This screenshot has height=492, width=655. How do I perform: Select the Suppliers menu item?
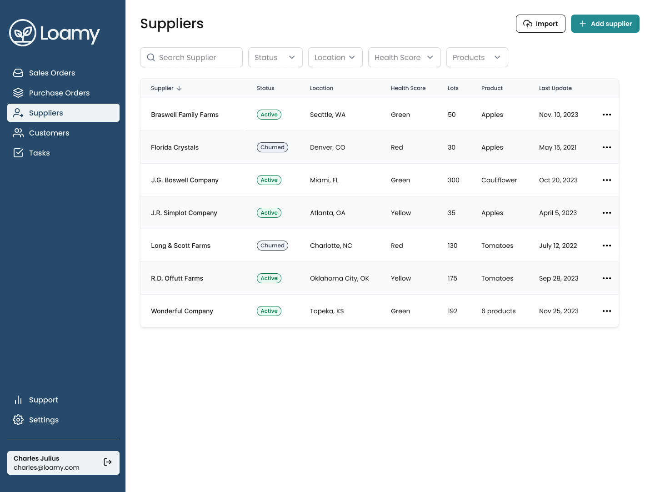point(63,113)
